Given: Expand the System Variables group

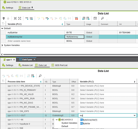Looking at the screenshot, I should point(2,45).
